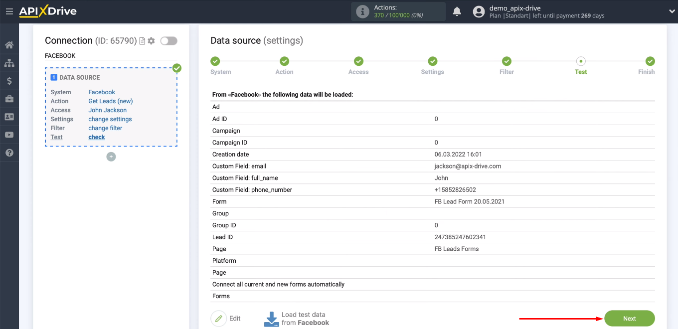The height and width of the screenshot is (329, 678).
Task: Click the change filter link
Action: (x=105, y=128)
